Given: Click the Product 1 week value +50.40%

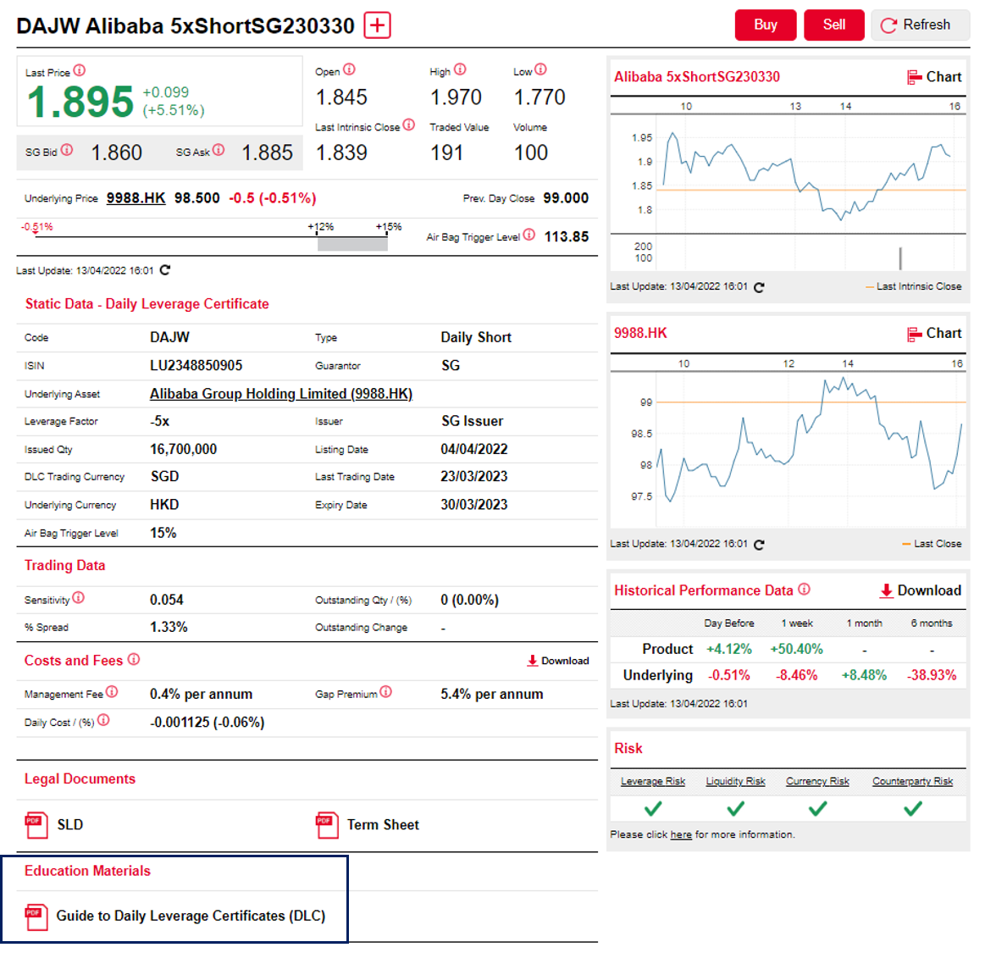Looking at the screenshot, I should point(796,649).
